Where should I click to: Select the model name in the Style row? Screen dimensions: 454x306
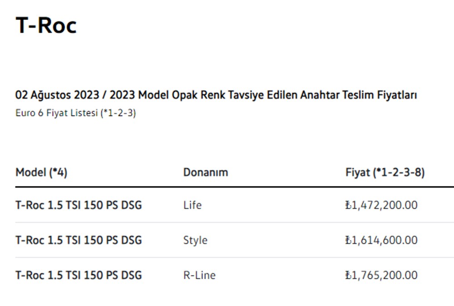79,240
